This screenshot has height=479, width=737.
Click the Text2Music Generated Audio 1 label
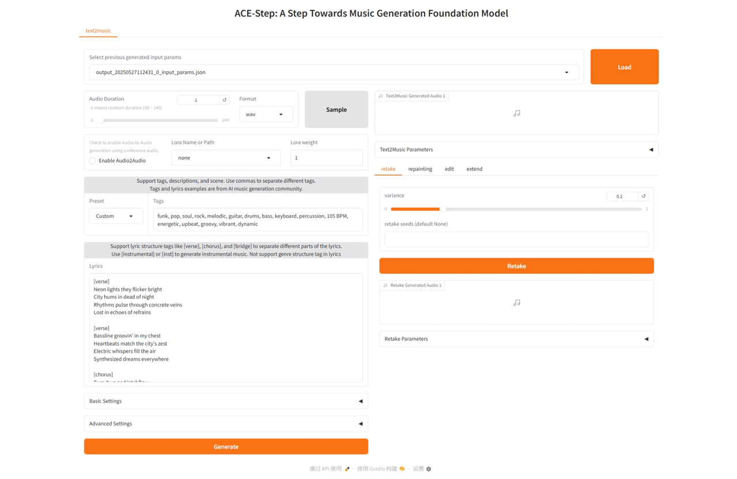coord(412,96)
